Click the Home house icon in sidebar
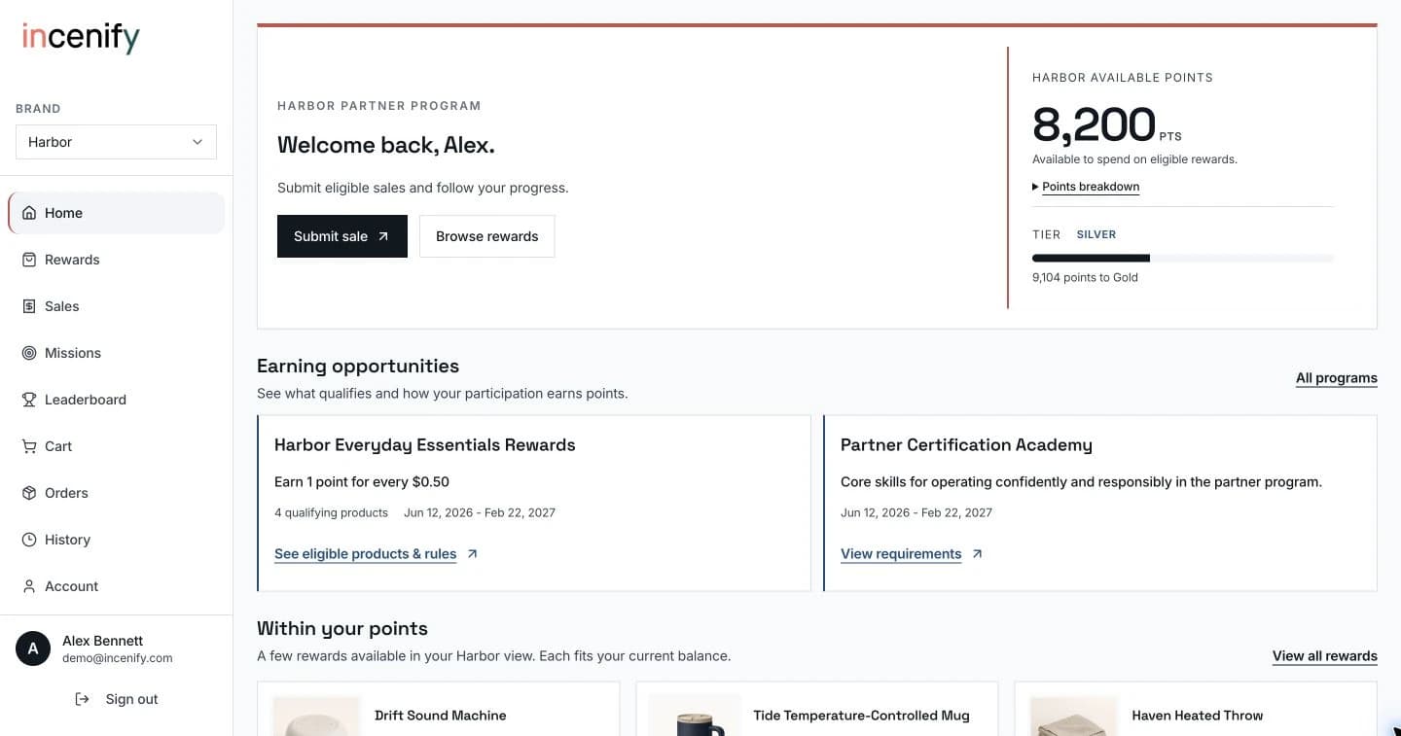The height and width of the screenshot is (736, 1401). pyautogui.click(x=29, y=213)
